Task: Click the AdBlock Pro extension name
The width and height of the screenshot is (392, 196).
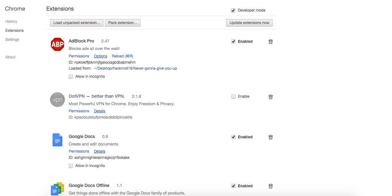Action: coord(82,41)
